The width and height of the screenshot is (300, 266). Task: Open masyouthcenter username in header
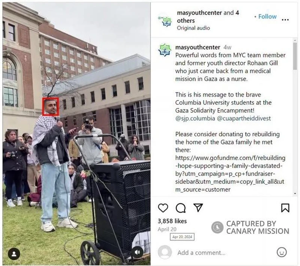pyautogui.click(x=199, y=13)
